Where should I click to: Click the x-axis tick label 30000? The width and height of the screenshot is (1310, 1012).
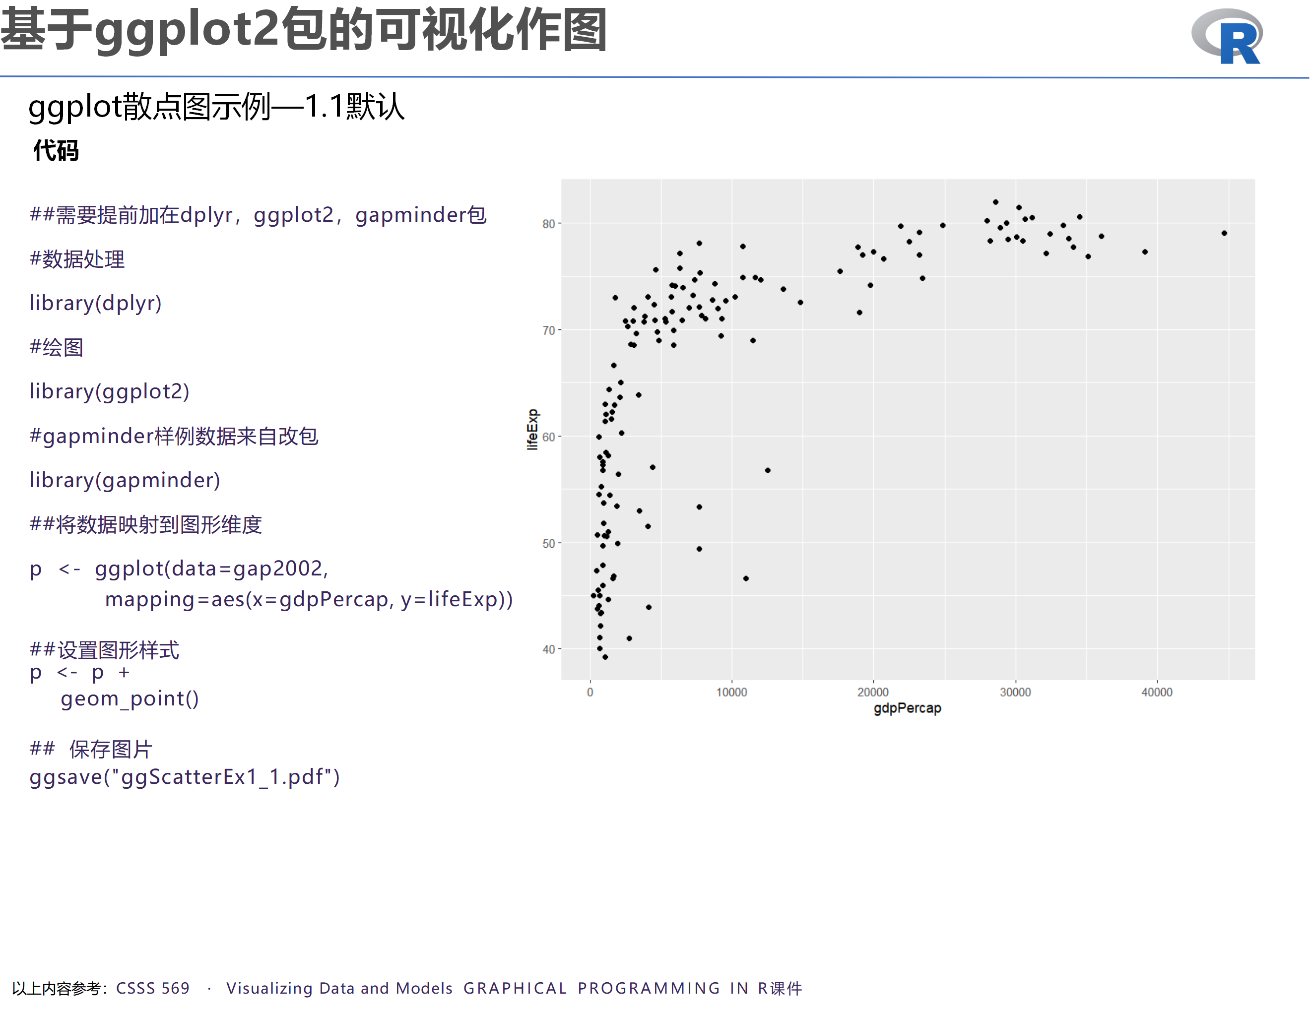pos(1015,693)
